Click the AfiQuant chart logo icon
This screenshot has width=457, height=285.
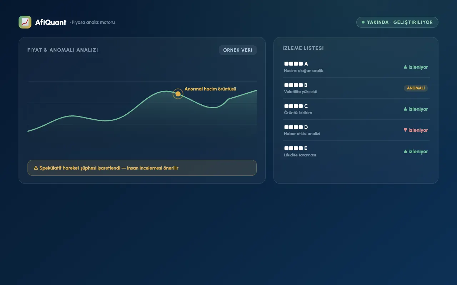[25, 22]
